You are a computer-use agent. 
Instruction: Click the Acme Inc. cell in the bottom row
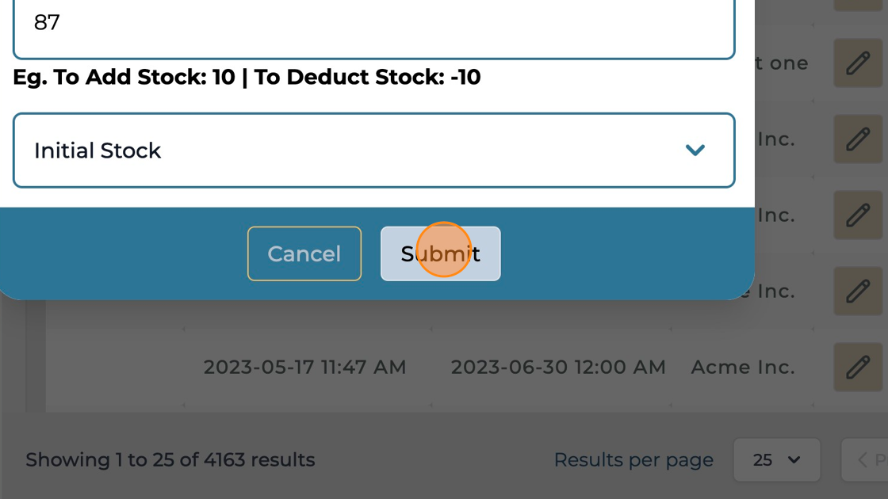click(742, 368)
